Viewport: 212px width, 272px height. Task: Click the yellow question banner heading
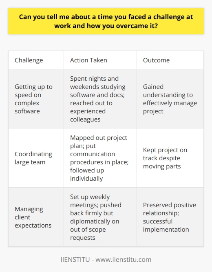pos(106,21)
